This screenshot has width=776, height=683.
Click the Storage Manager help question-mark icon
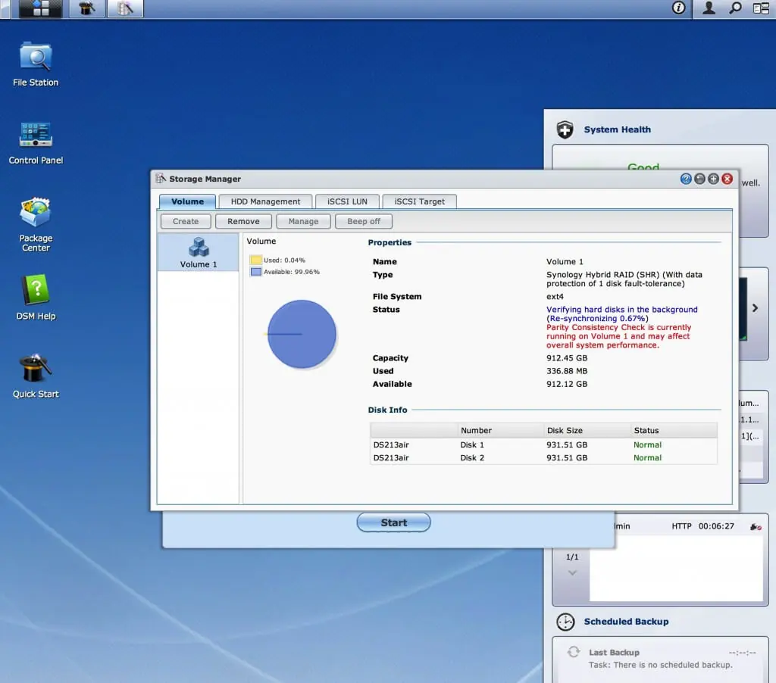(x=686, y=179)
